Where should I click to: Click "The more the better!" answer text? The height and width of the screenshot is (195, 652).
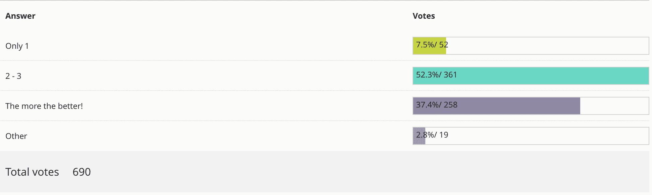click(44, 106)
